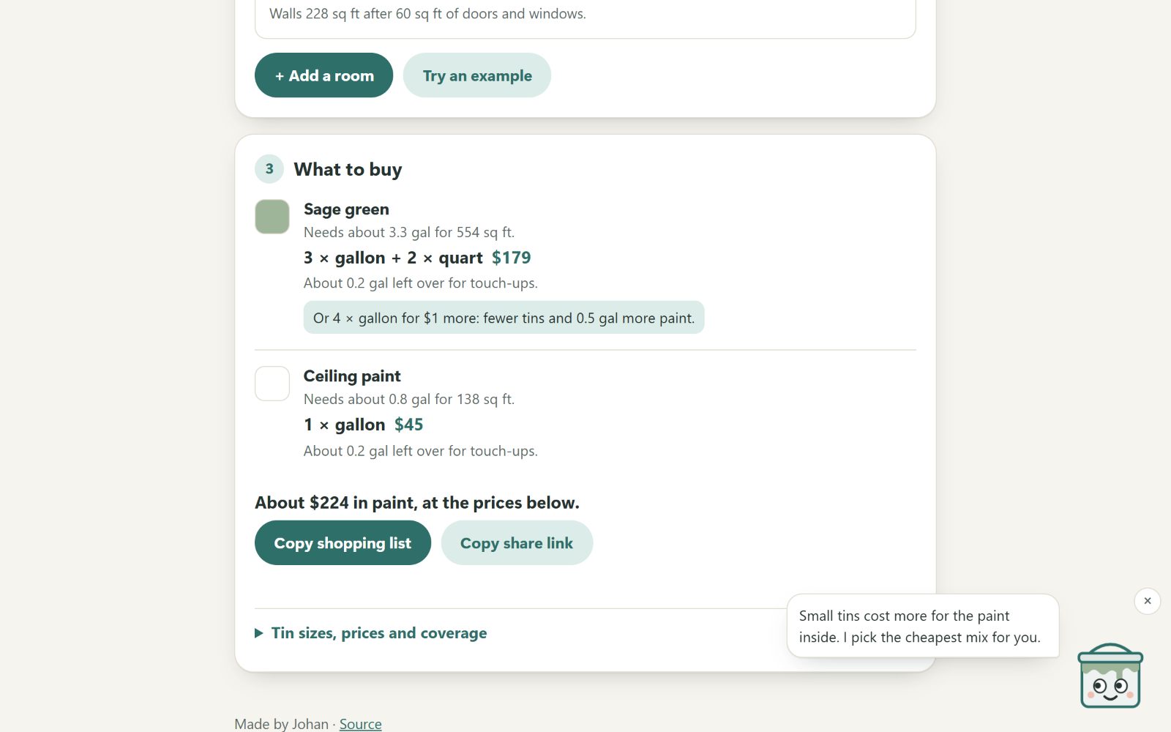Expand Tin sizes, prices and coverage
This screenshot has height=732, width=1171.
click(371, 633)
